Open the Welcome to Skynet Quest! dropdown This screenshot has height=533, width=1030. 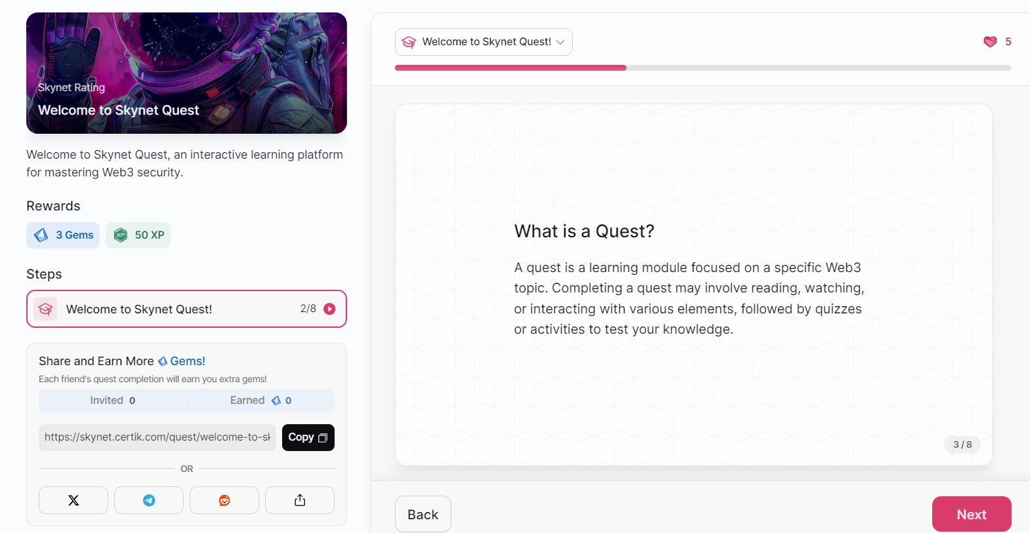(x=486, y=42)
